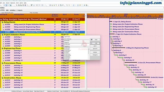Collapse the Delay Events WBS group
This screenshot has height=92, width=164.
pos(1,22)
